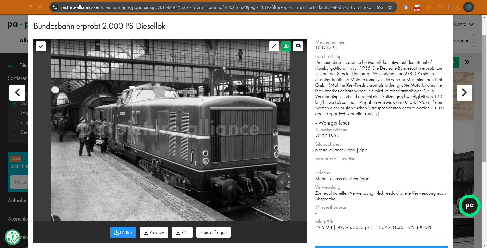Click the Filter sliders icon

11,66
